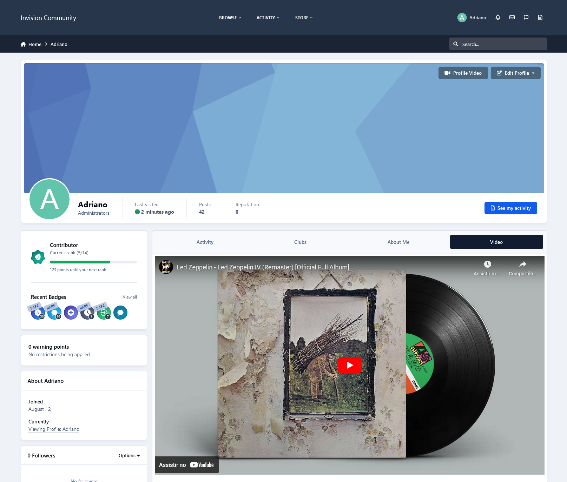Switch to the About Me tab
The height and width of the screenshot is (482, 567).
[x=398, y=242]
